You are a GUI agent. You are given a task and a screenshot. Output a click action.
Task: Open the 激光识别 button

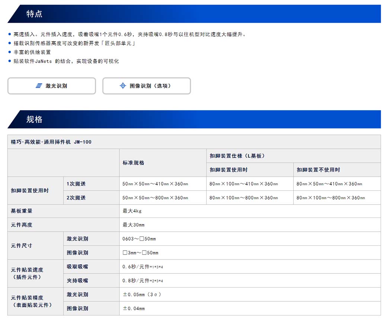pos(52,86)
